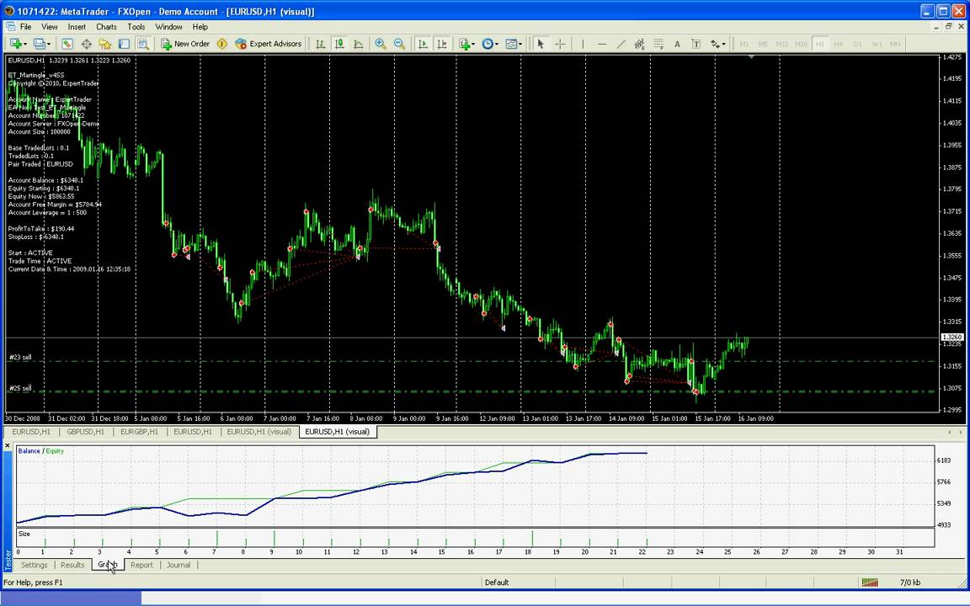970x606 pixels.
Task: Expand the Periods dropdown arrow
Action: [x=497, y=44]
